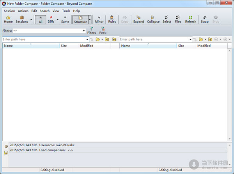Click the right pane Size column header
The image size is (234, 174).
coord(181,46)
